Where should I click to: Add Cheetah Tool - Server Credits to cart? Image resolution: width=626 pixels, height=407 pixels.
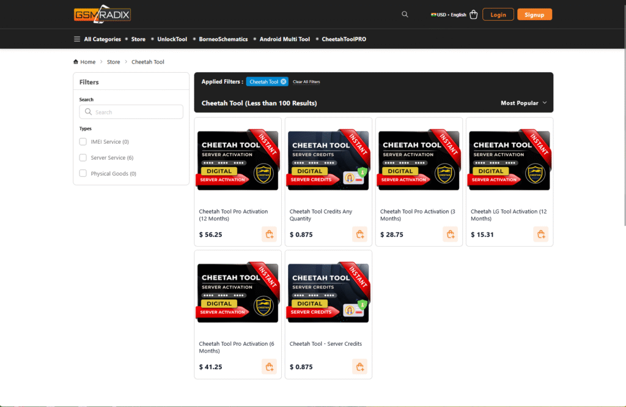[359, 367]
